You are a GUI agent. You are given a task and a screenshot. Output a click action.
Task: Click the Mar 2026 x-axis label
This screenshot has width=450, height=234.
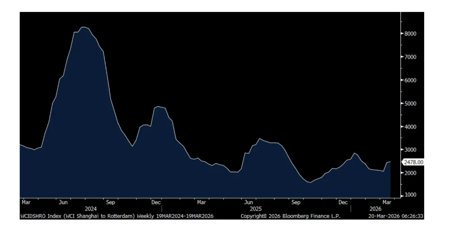pyautogui.click(x=387, y=202)
